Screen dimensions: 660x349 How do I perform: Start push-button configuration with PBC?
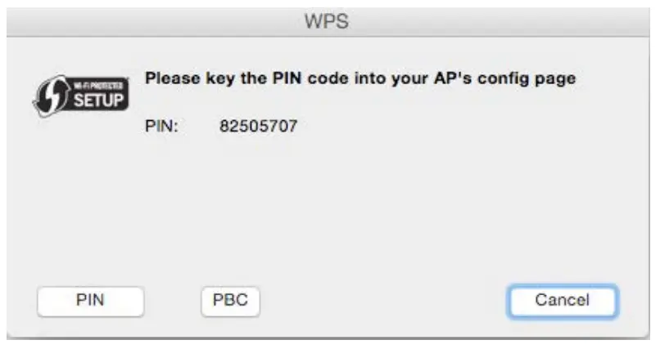230,300
